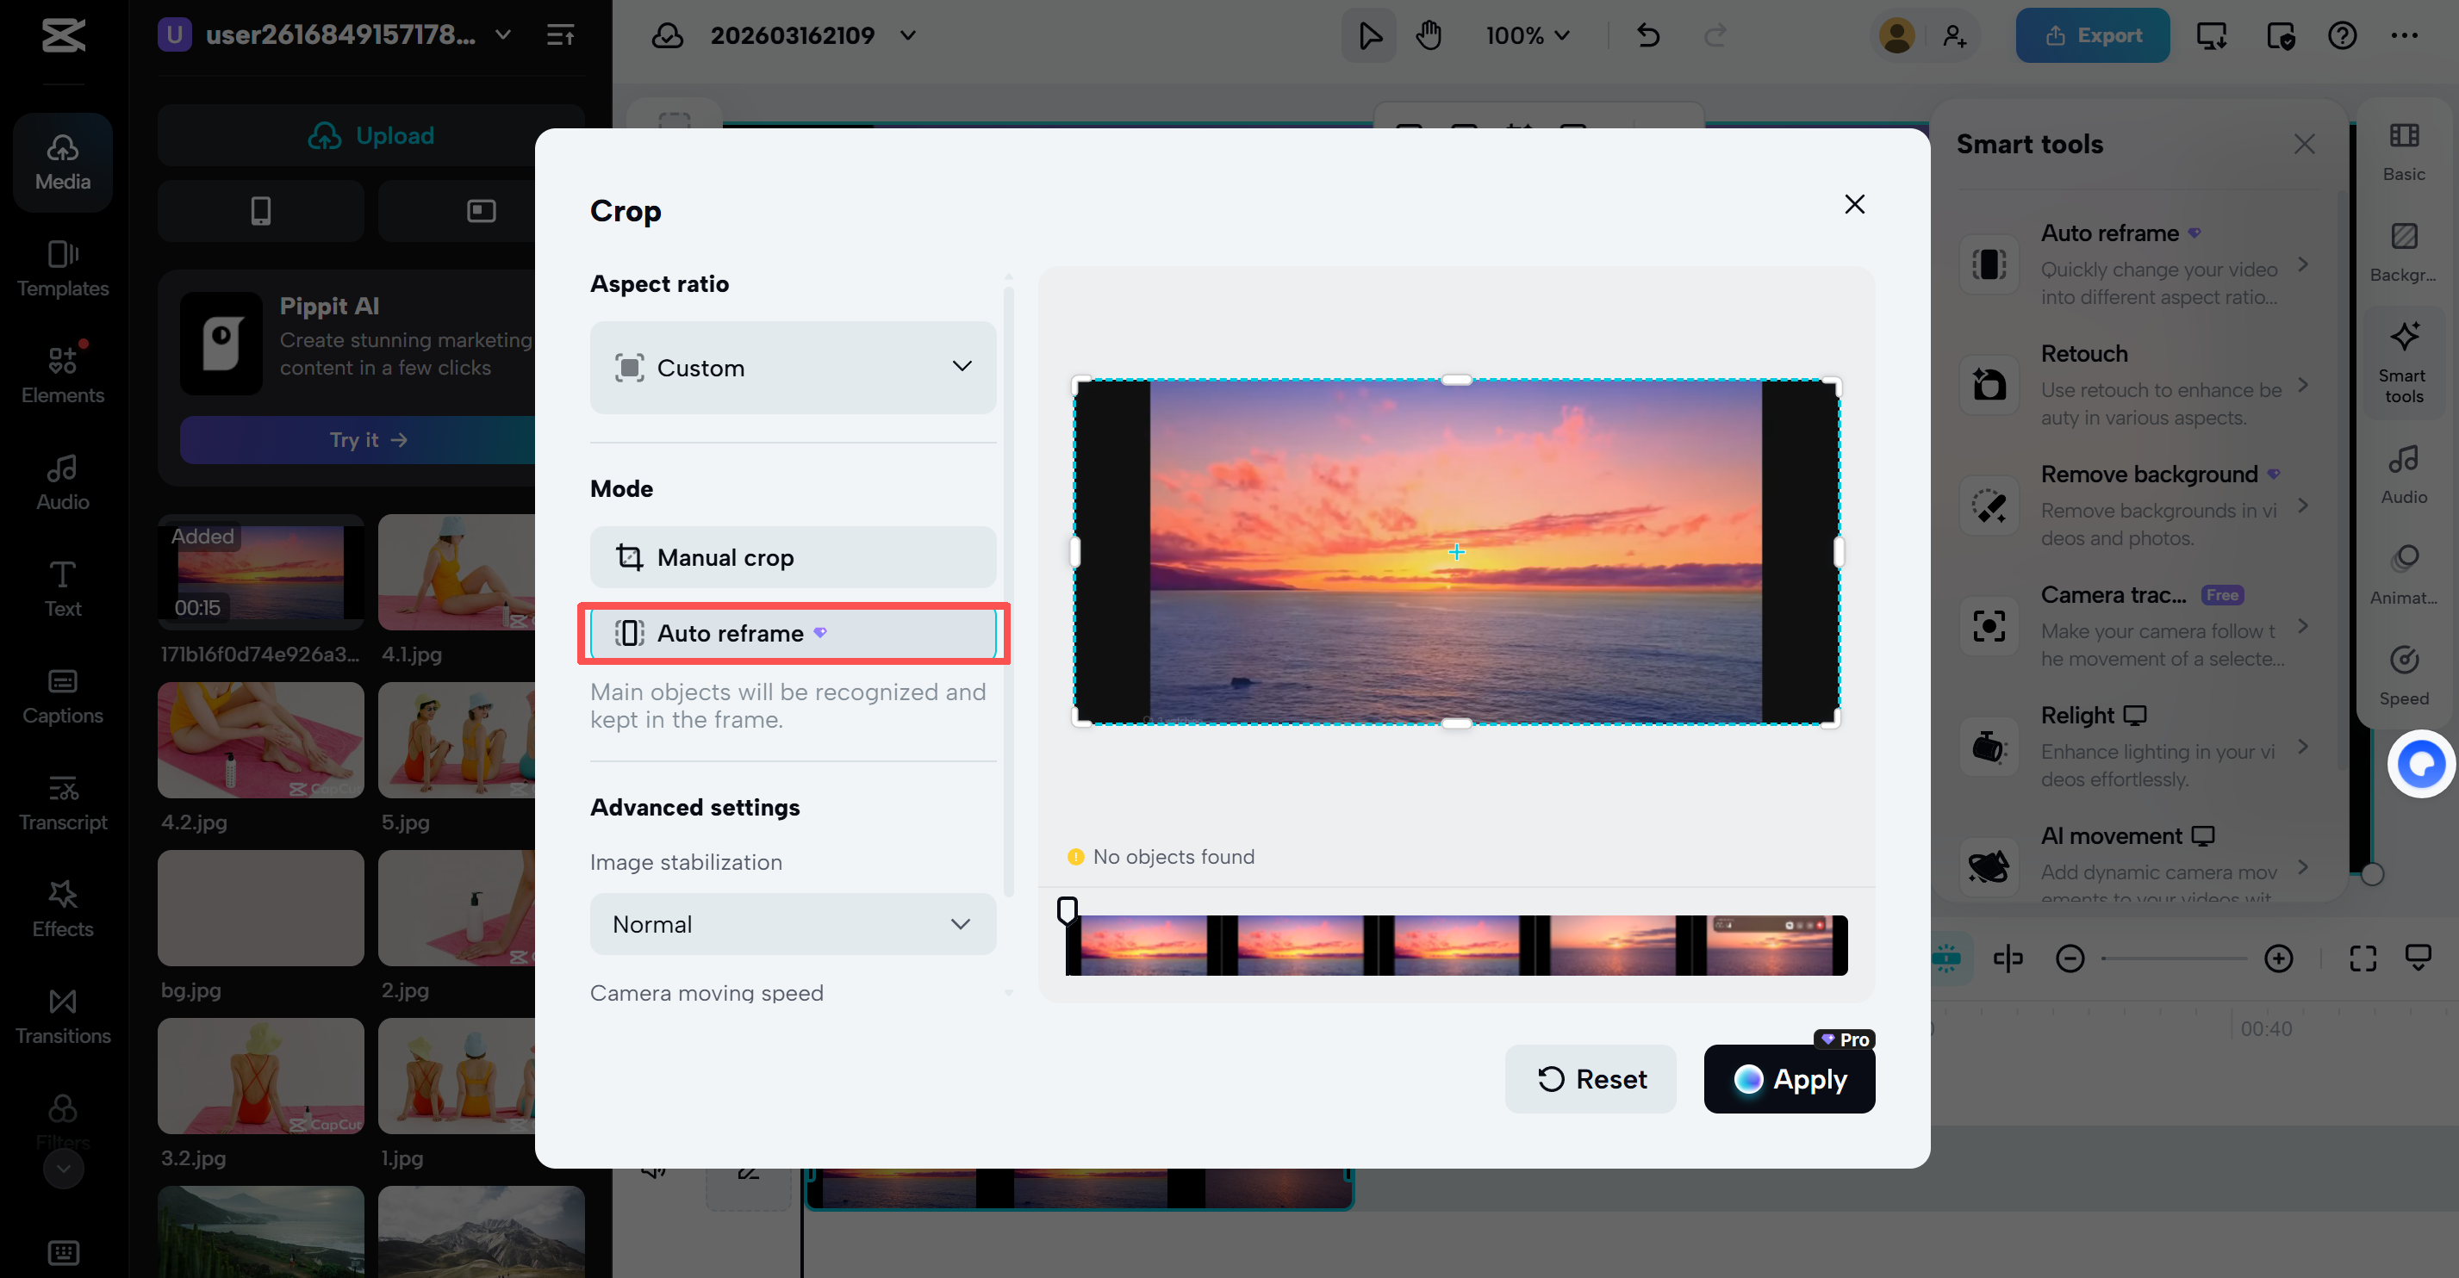Viewport: 2459px width, 1278px height.
Task: Toggle timeline snapping near the zoom controls
Action: coord(1947,958)
